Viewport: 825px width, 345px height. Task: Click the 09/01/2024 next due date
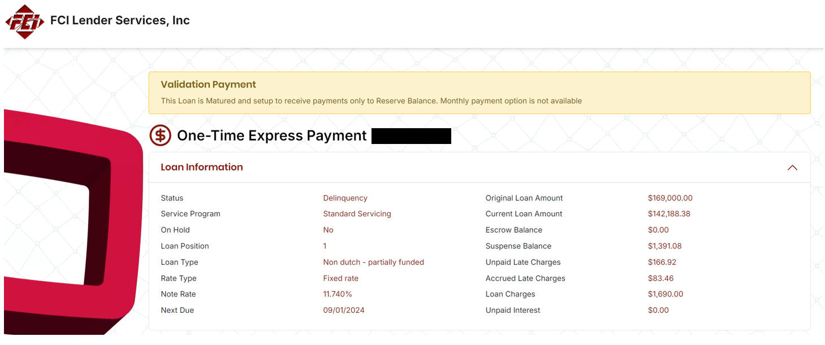pyautogui.click(x=344, y=311)
